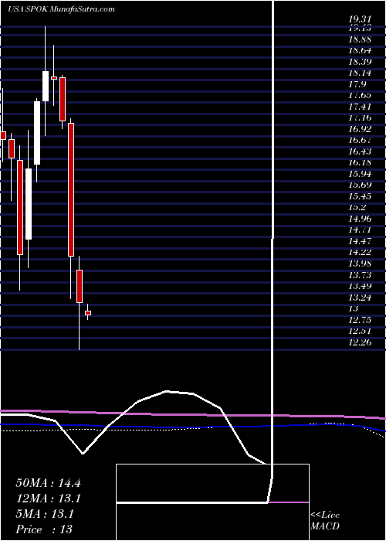Image resolution: width=386 pixels, height=541 pixels.
Task: Select the 14.71 price axis label
Action: point(360,230)
